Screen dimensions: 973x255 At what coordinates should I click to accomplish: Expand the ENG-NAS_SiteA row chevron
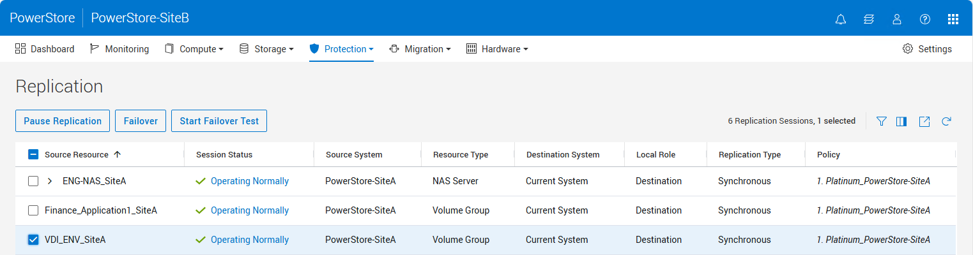point(50,181)
